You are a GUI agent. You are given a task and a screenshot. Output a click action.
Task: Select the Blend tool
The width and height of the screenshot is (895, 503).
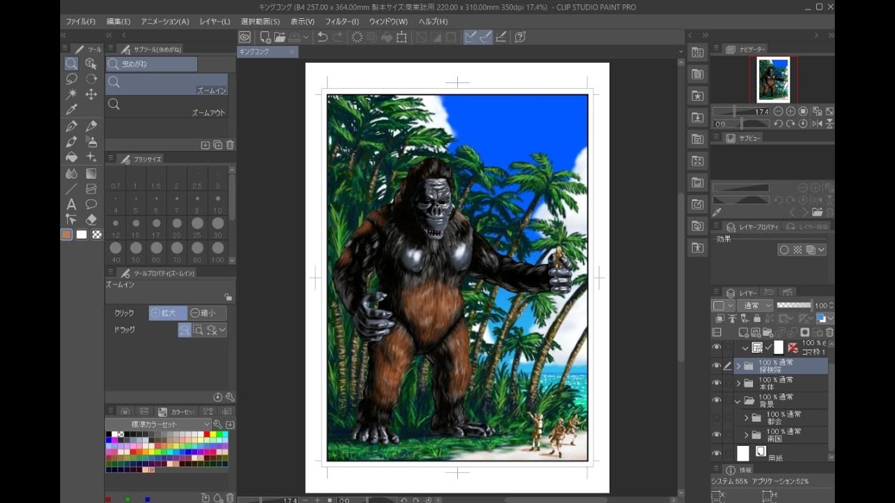pyautogui.click(x=71, y=173)
